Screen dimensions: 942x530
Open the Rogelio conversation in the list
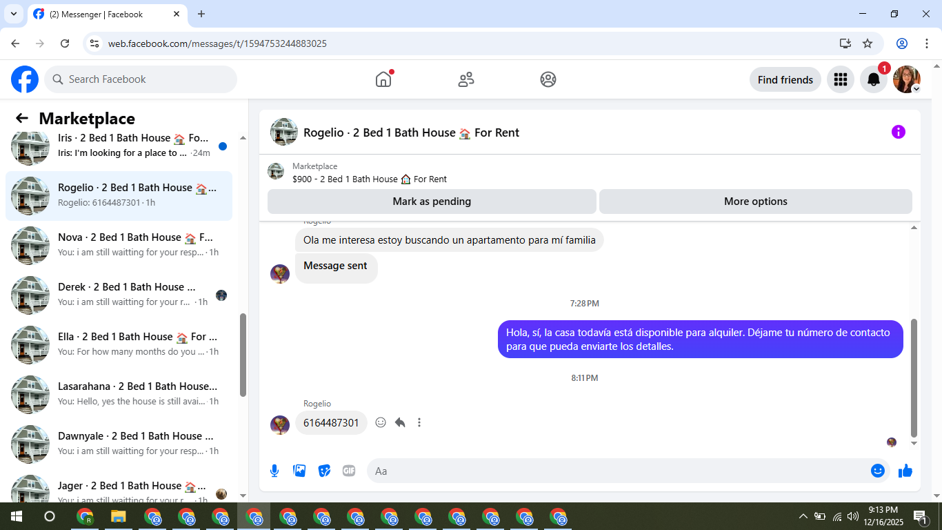(x=119, y=196)
